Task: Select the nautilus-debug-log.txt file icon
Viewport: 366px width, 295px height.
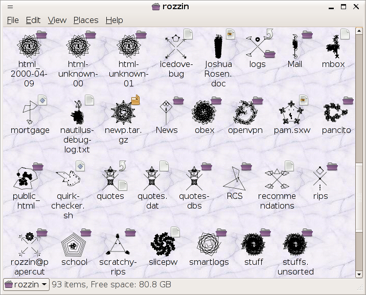Action: coord(77,112)
